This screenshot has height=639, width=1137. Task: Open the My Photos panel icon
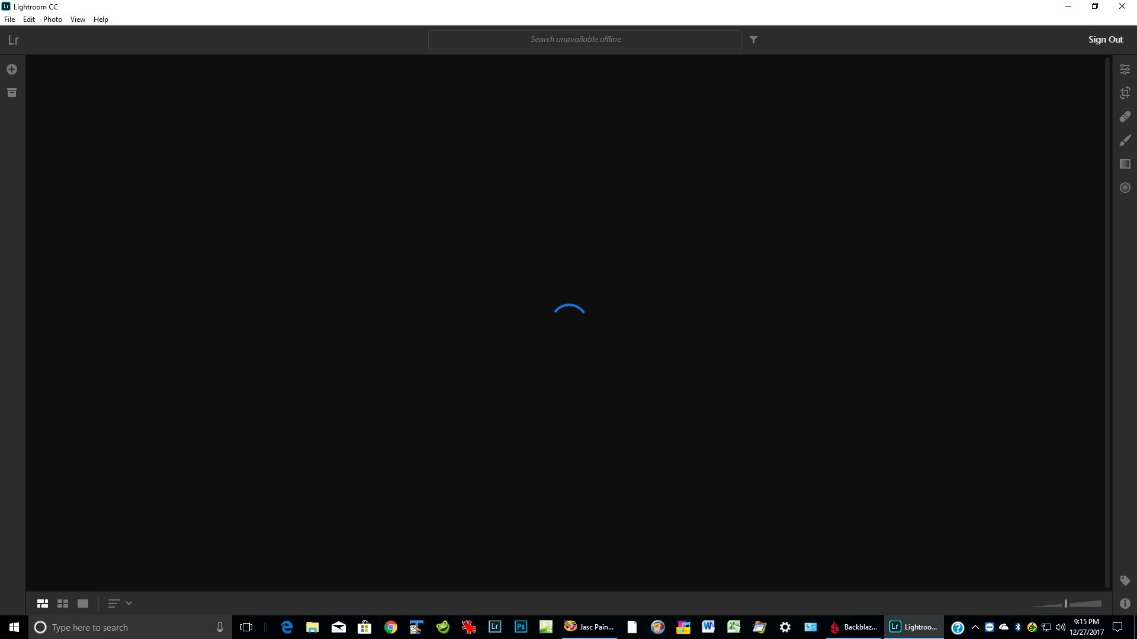pyautogui.click(x=12, y=93)
